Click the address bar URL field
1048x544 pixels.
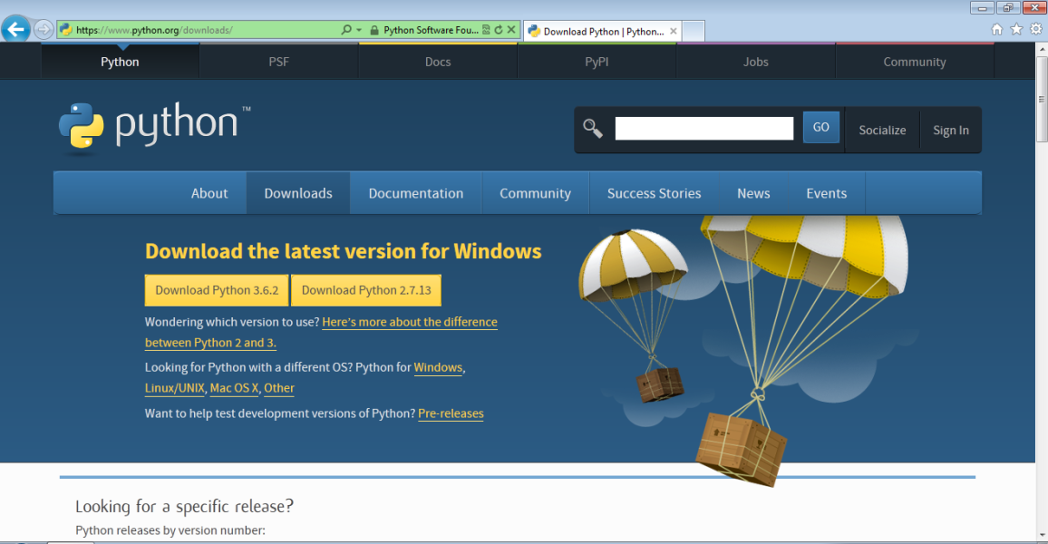[200, 30]
